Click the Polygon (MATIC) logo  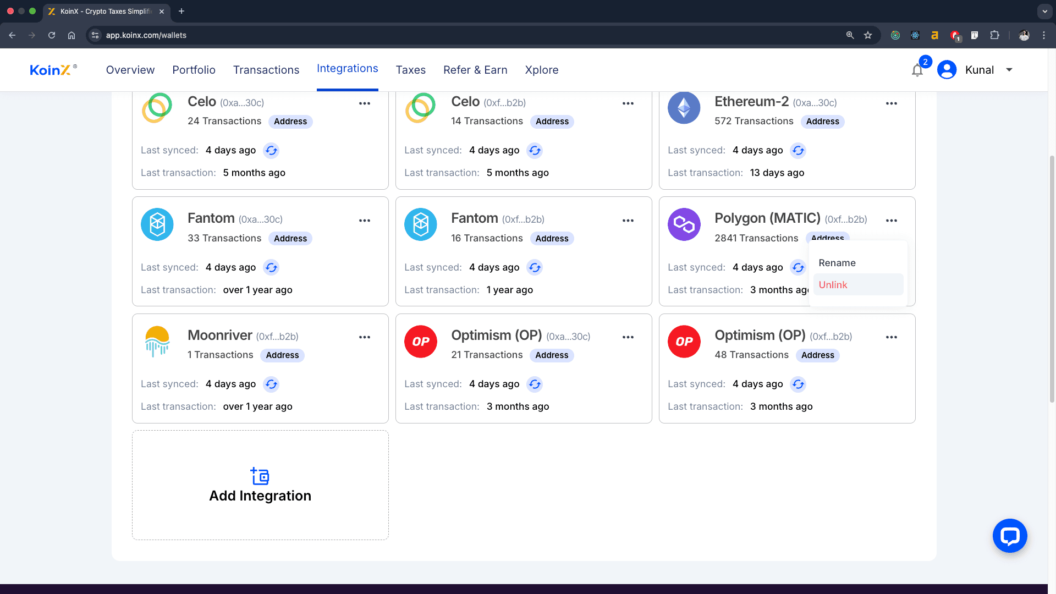[684, 224]
